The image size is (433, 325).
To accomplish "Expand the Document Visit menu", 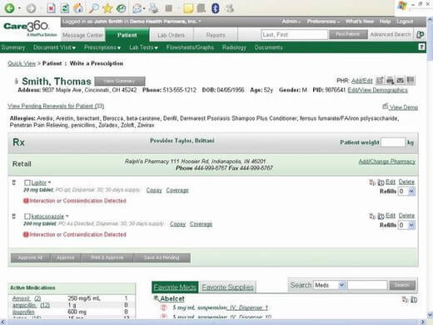I will pos(54,47).
